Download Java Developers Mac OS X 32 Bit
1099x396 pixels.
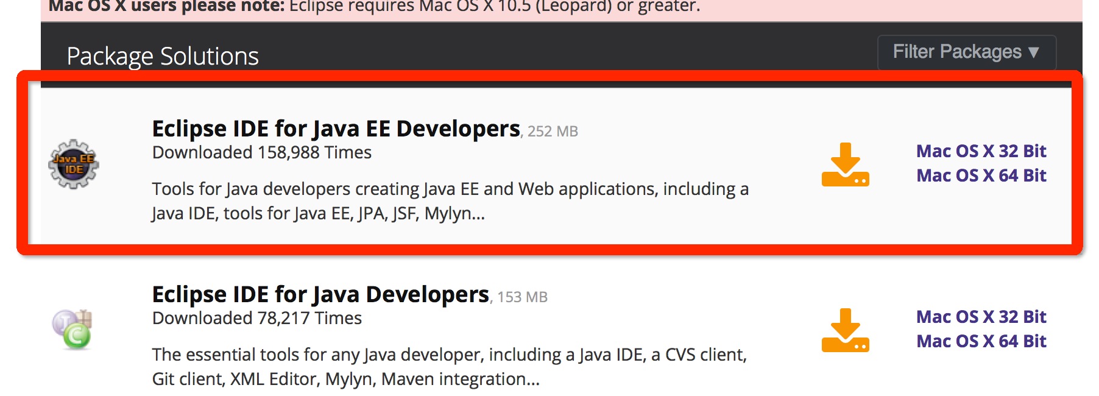(x=981, y=317)
